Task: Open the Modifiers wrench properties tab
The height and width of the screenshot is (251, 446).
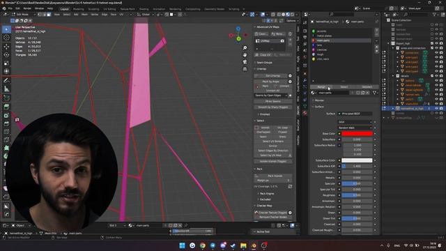Action: [x=305, y=81]
